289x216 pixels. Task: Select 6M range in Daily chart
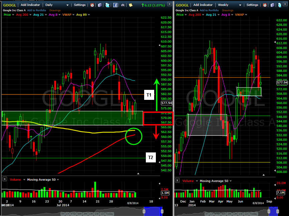point(79,214)
